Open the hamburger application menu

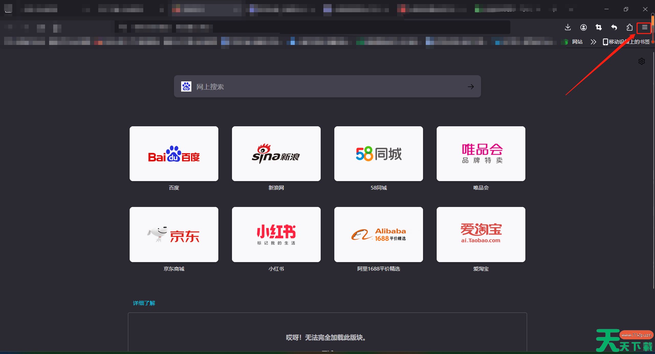pyautogui.click(x=644, y=27)
